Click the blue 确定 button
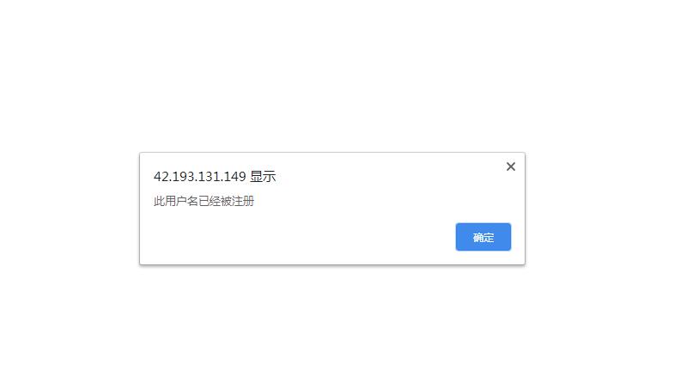This screenshot has width=687, height=382. (483, 237)
